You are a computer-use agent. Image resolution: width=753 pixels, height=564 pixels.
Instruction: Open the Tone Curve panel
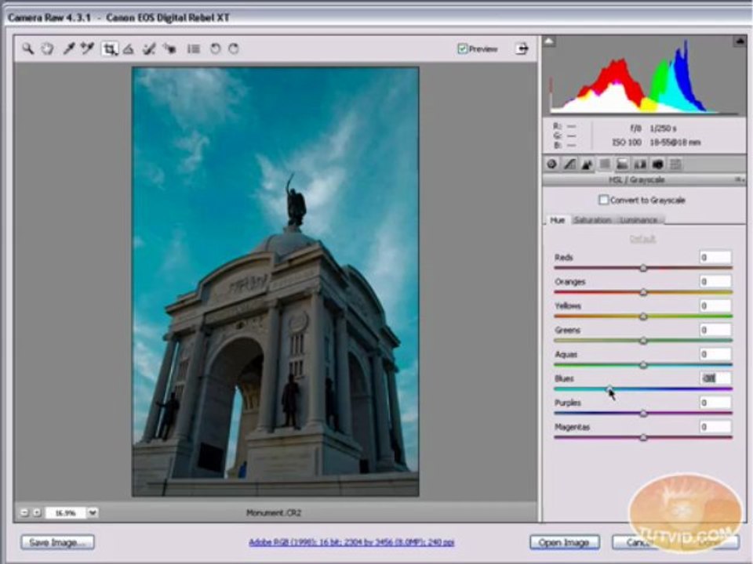(x=569, y=164)
